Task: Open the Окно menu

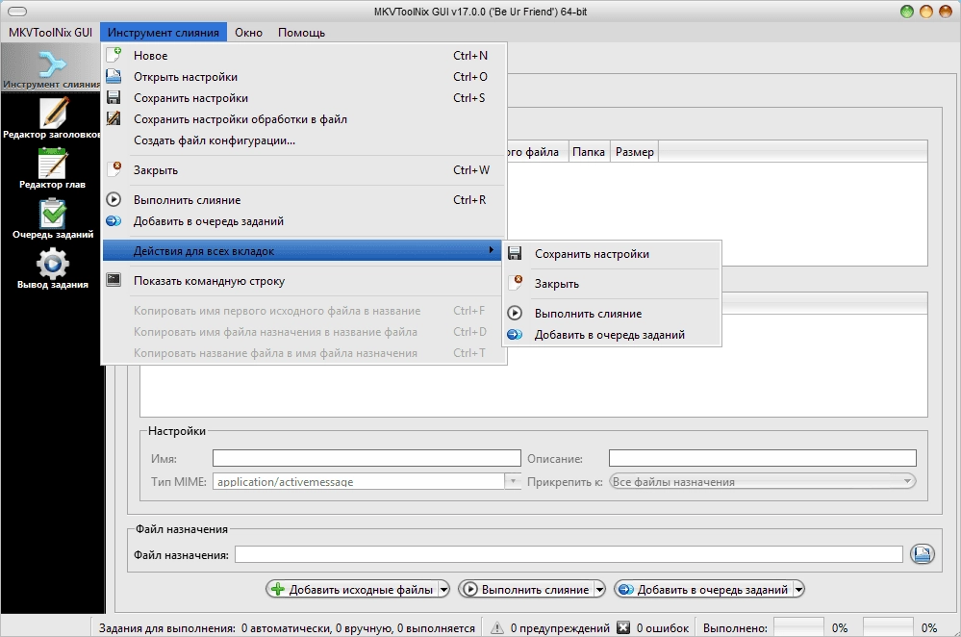Action: click(x=248, y=33)
